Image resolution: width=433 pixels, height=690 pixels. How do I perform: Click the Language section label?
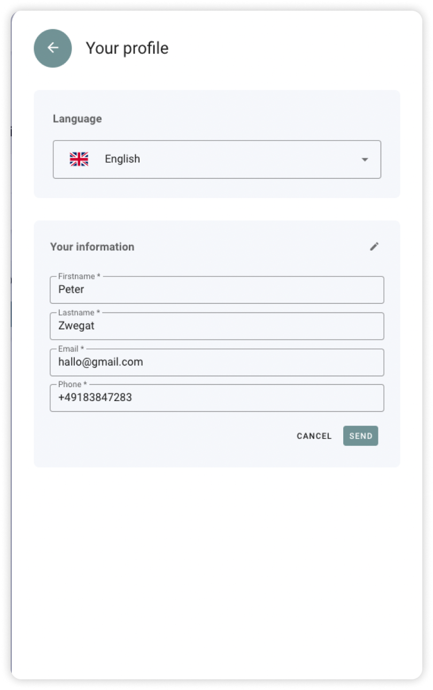(x=77, y=119)
